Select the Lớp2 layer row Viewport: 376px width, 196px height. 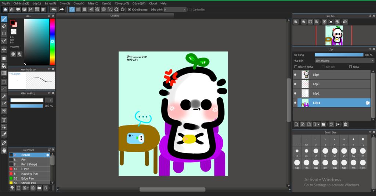coord(332,93)
